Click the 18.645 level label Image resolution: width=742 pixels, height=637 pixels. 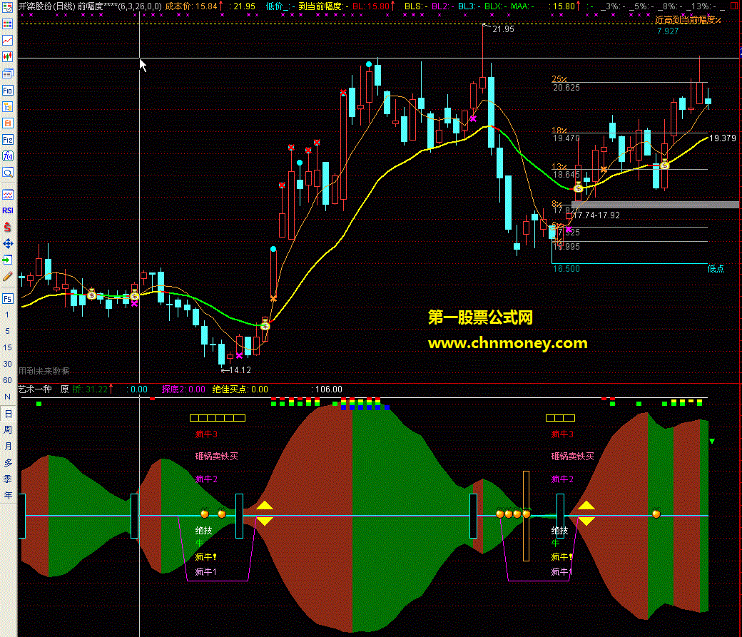click(x=566, y=175)
